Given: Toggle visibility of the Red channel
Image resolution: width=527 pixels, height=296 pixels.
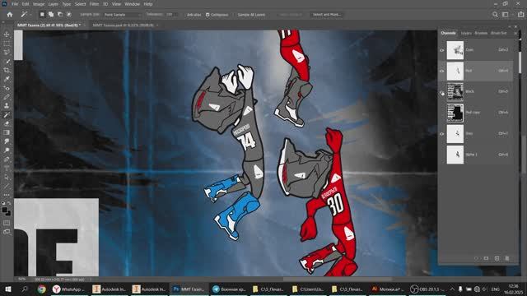Looking at the screenshot, I should point(441,72).
